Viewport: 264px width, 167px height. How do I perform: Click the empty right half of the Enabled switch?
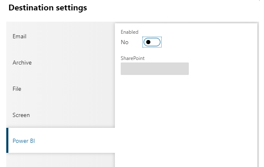(156, 42)
